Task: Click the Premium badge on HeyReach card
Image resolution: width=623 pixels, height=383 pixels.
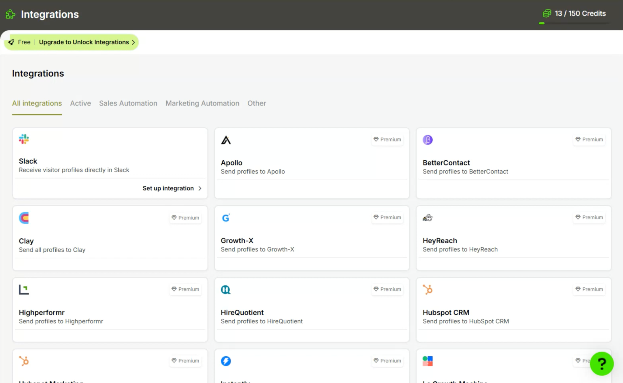Action: point(589,217)
